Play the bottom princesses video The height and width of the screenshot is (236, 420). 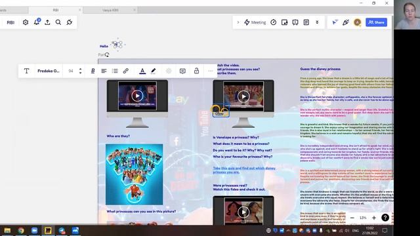coord(243,212)
